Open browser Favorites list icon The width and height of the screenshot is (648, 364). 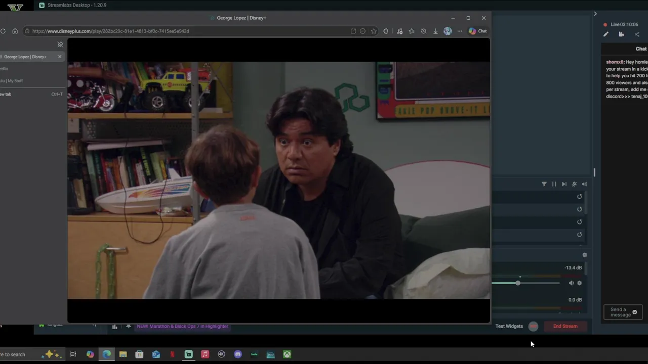pos(412,31)
